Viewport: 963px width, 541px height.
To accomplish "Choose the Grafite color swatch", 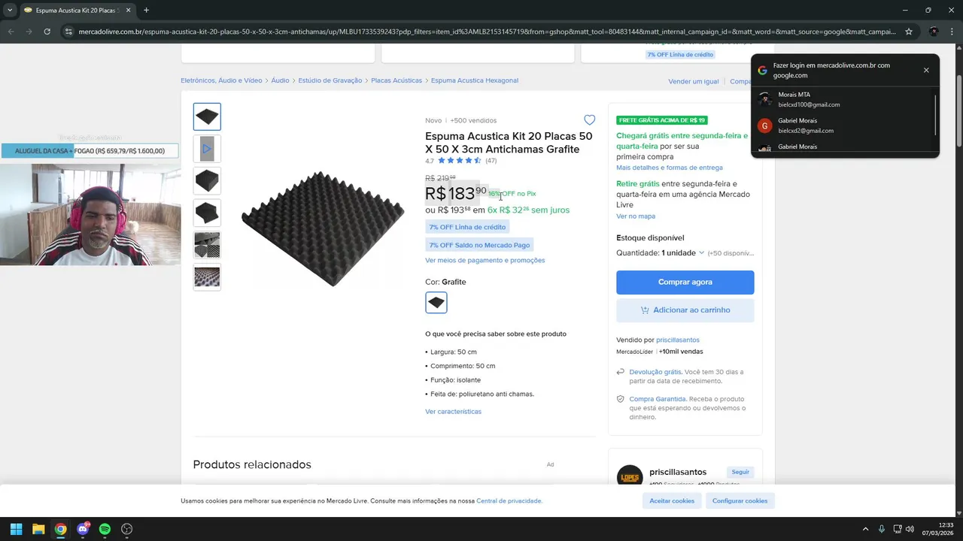I will (436, 302).
